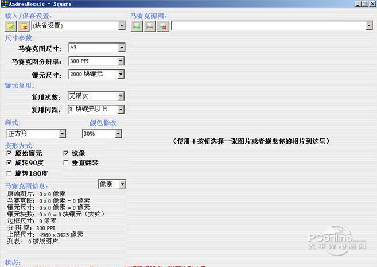Click the 边框尺寸 0 像素 info line

[32, 221]
